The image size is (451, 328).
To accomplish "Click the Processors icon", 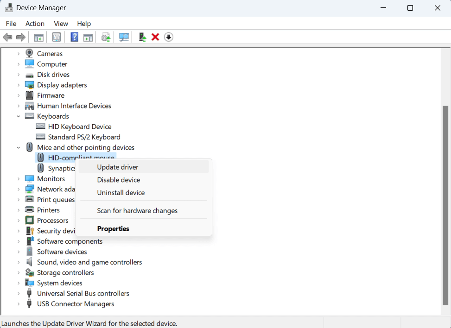I will (x=29, y=221).
